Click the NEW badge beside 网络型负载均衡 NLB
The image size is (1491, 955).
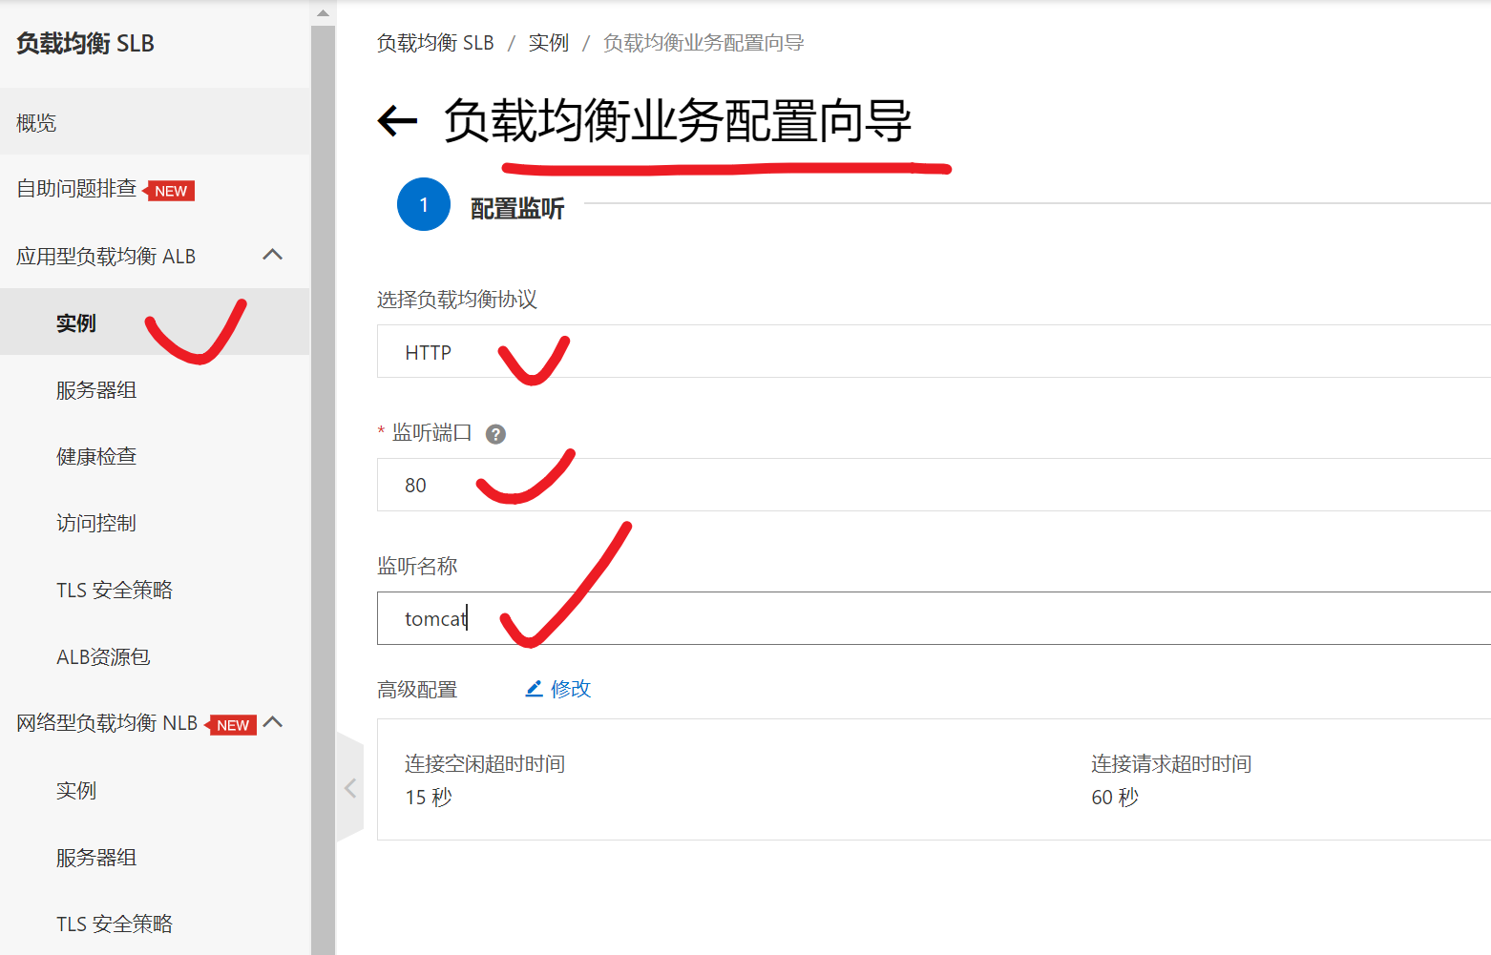coord(231,725)
